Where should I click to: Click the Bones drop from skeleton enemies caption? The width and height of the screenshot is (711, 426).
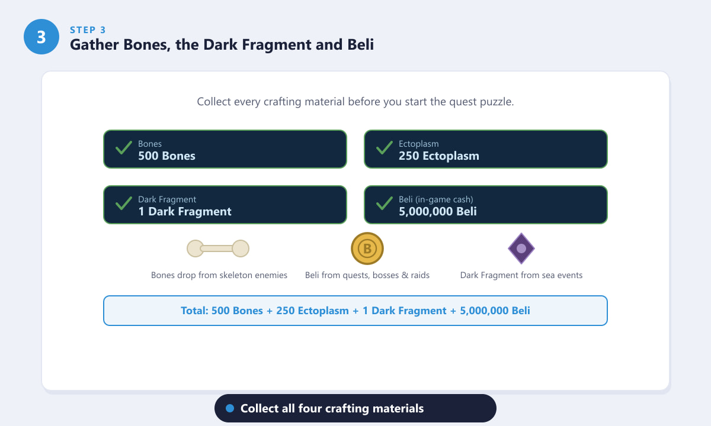point(219,275)
